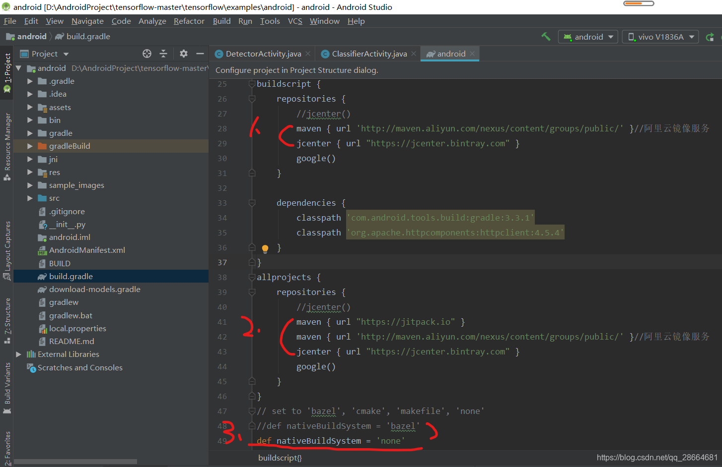The height and width of the screenshot is (467, 722).
Task: Click the fold end marker at line 31
Action: coord(252,173)
